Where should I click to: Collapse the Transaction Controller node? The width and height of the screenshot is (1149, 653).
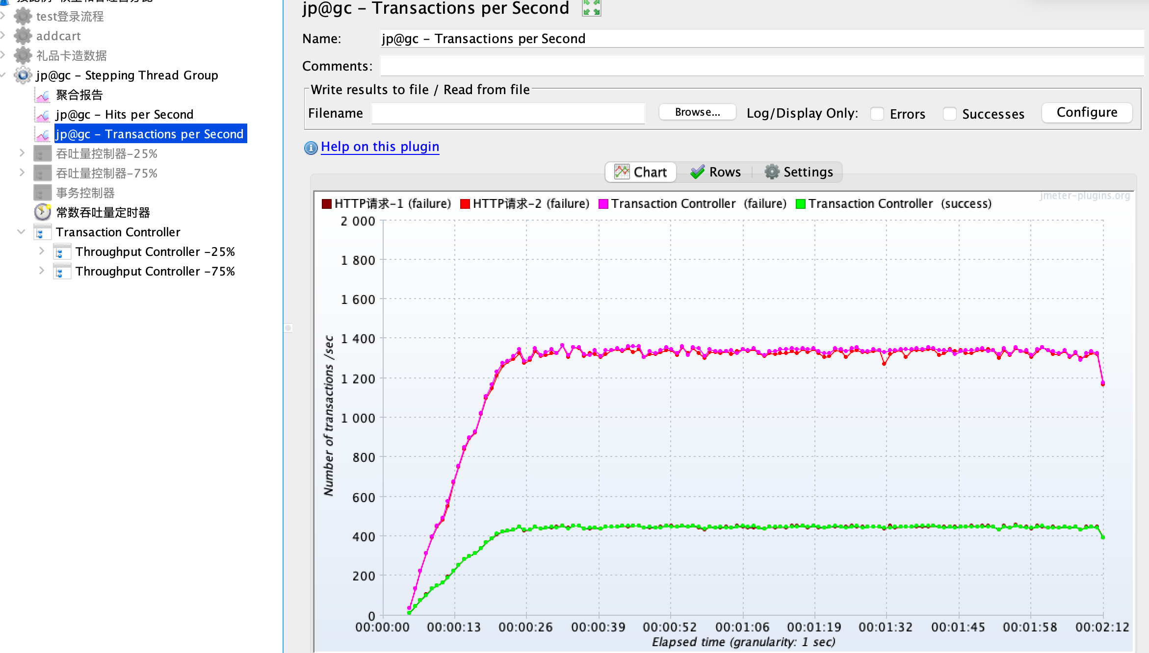[x=22, y=232]
